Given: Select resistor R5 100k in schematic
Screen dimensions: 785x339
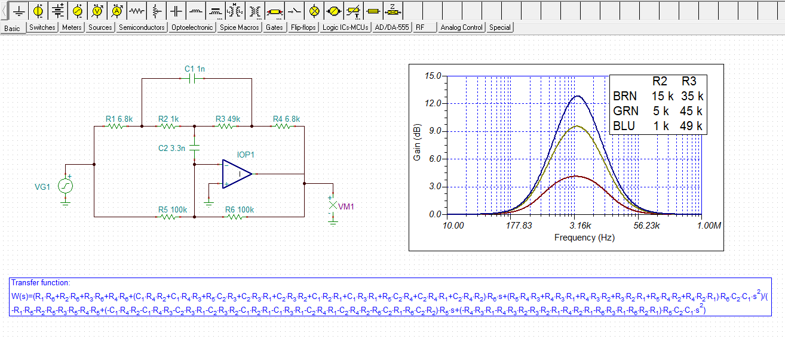Looking at the screenshot, I should pyautogui.click(x=168, y=217).
